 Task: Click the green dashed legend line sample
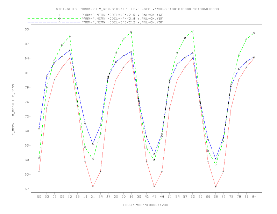point(54,19)
